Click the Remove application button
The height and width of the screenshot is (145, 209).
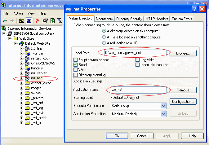coord(183,90)
